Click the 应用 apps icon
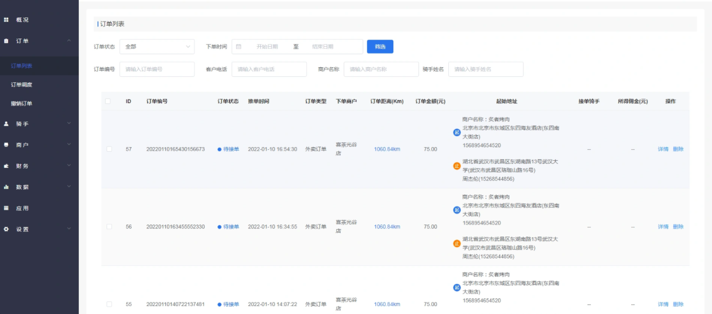The image size is (712, 314). click(x=7, y=208)
